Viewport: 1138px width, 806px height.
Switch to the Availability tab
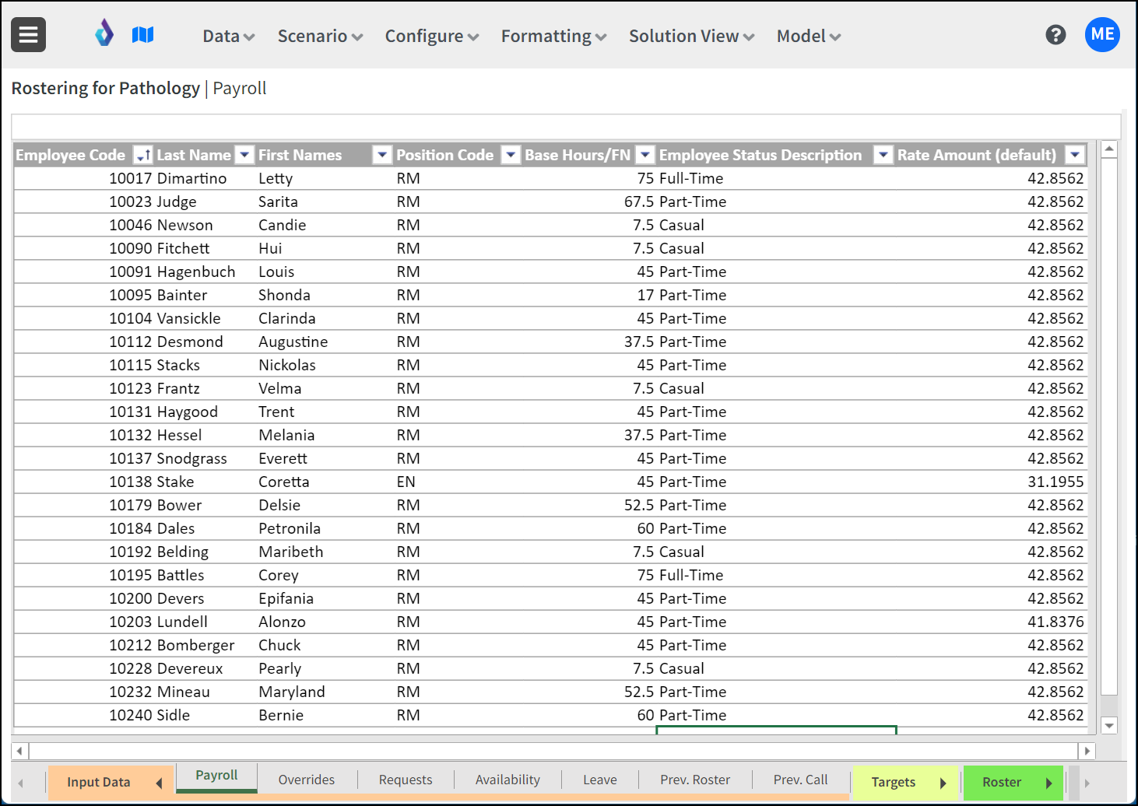click(x=508, y=780)
